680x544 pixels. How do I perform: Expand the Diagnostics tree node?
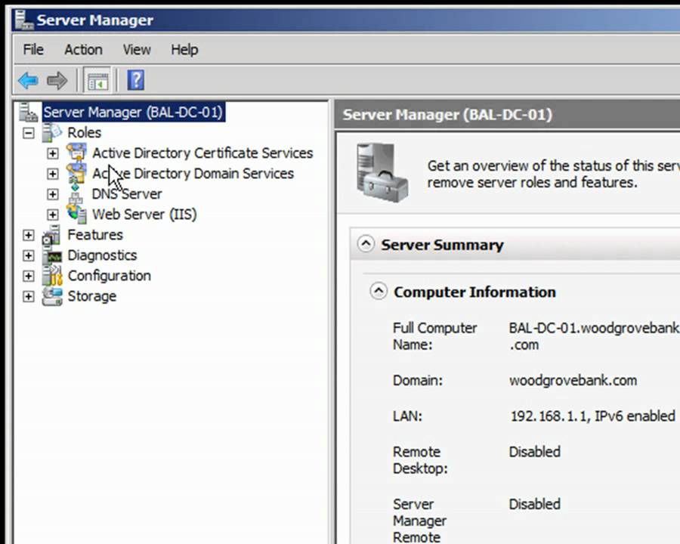point(28,255)
